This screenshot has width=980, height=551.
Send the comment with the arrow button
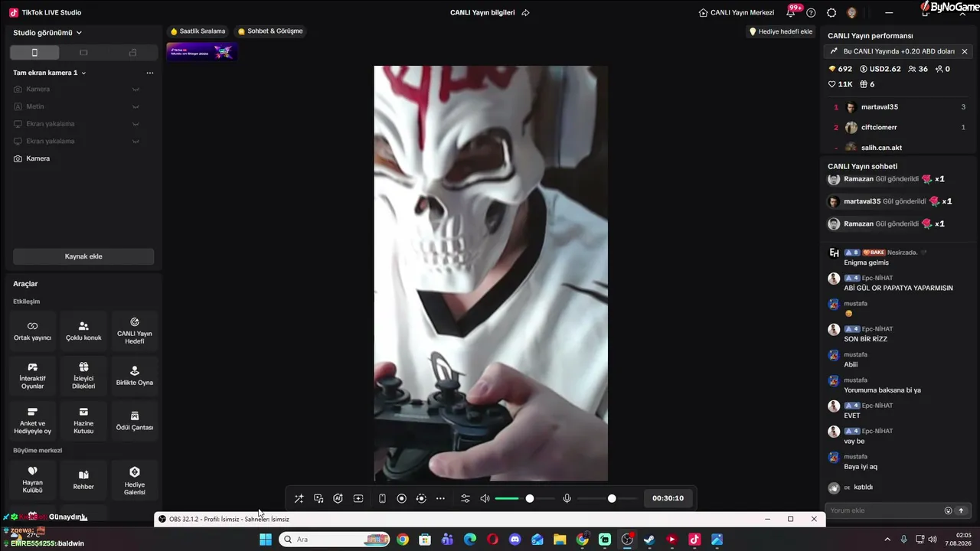[x=961, y=510]
